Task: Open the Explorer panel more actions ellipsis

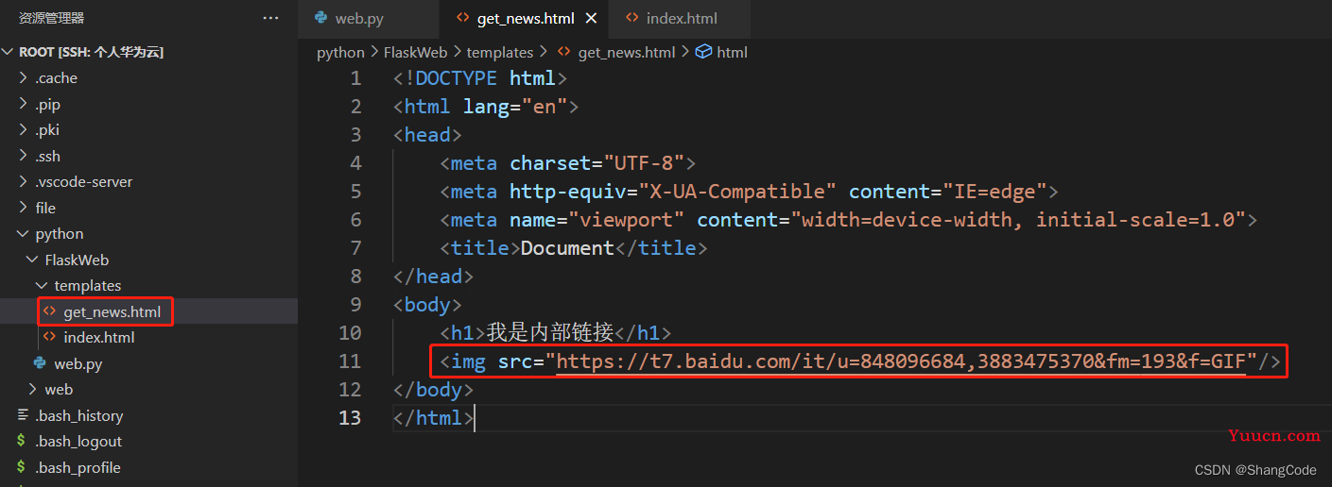Action: coord(270,18)
